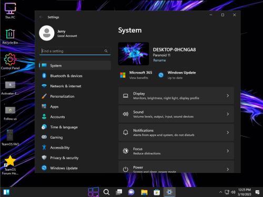Click the Jerry Local Account name
The image size is (263, 197).
point(67,33)
